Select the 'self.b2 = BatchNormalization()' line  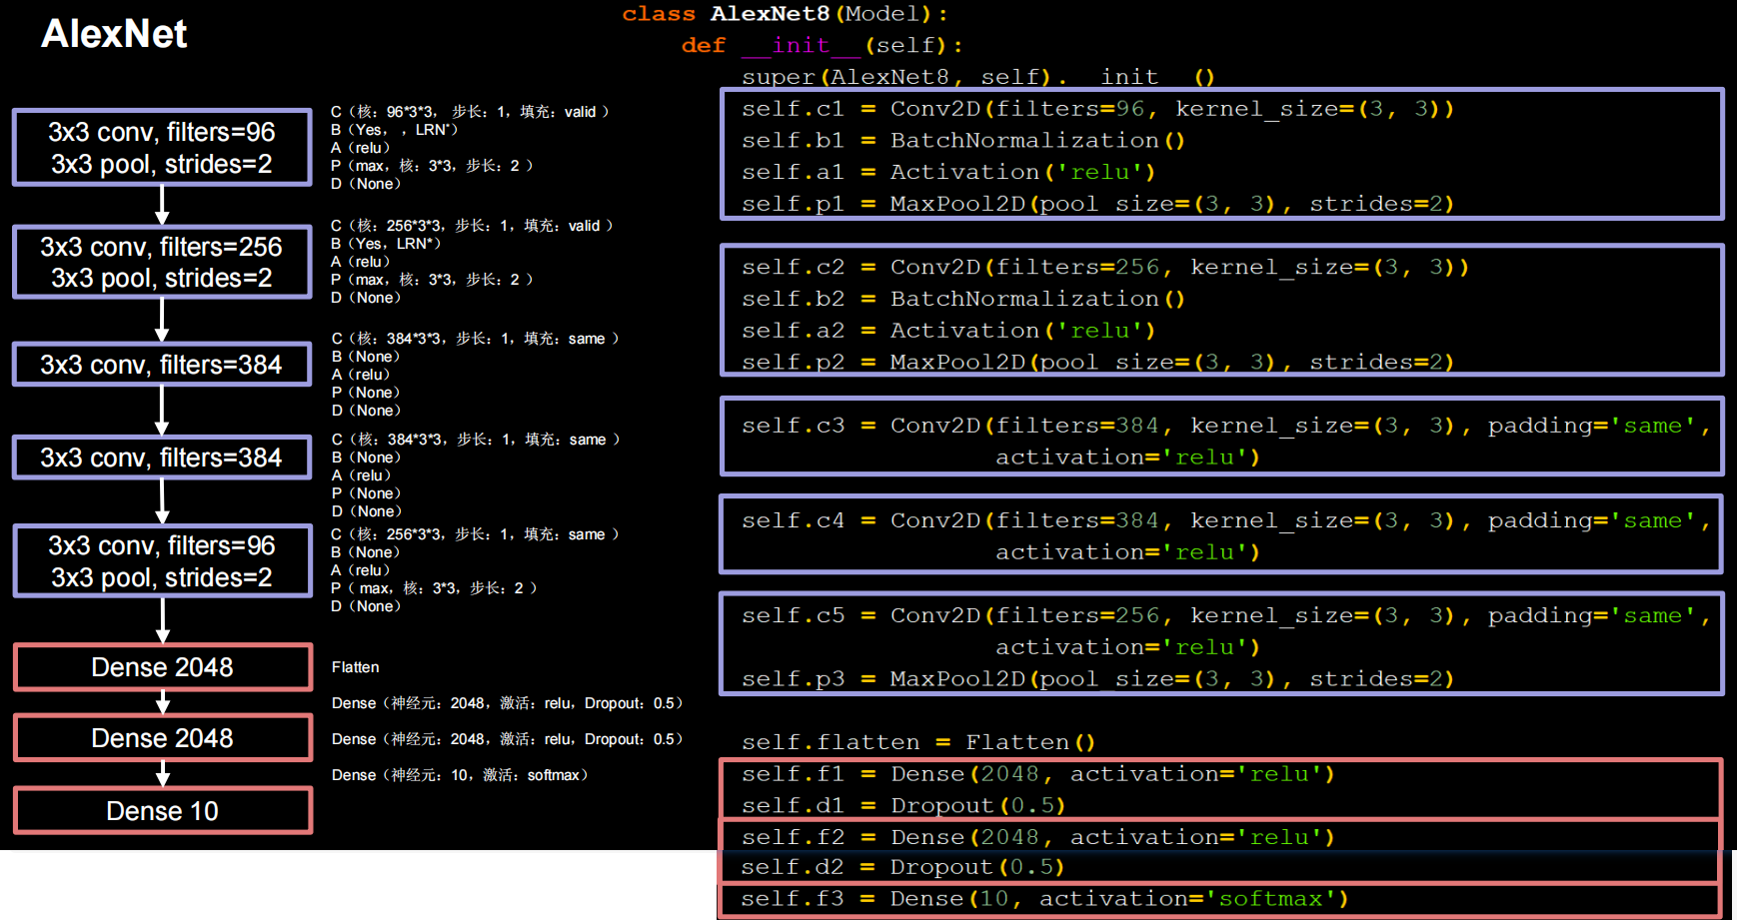pyautogui.click(x=963, y=299)
